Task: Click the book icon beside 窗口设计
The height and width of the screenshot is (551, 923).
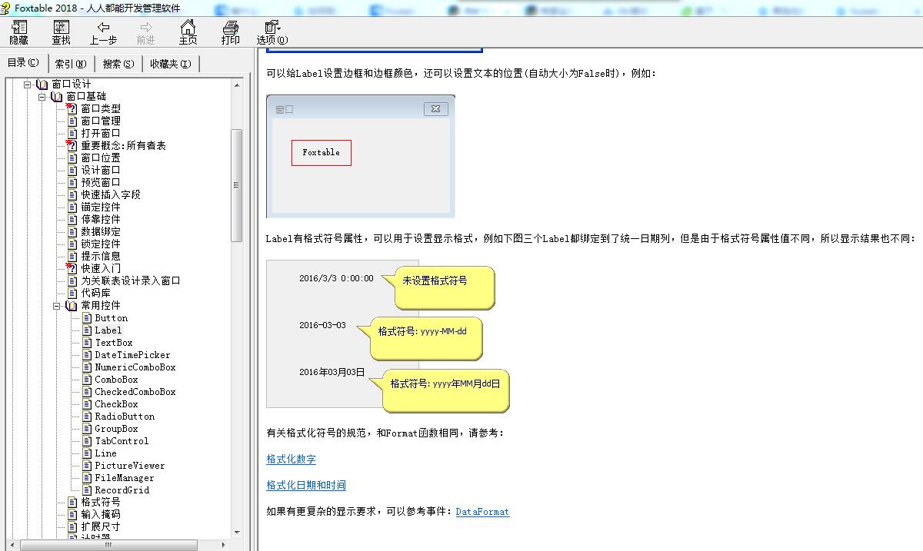Action: coord(43,84)
